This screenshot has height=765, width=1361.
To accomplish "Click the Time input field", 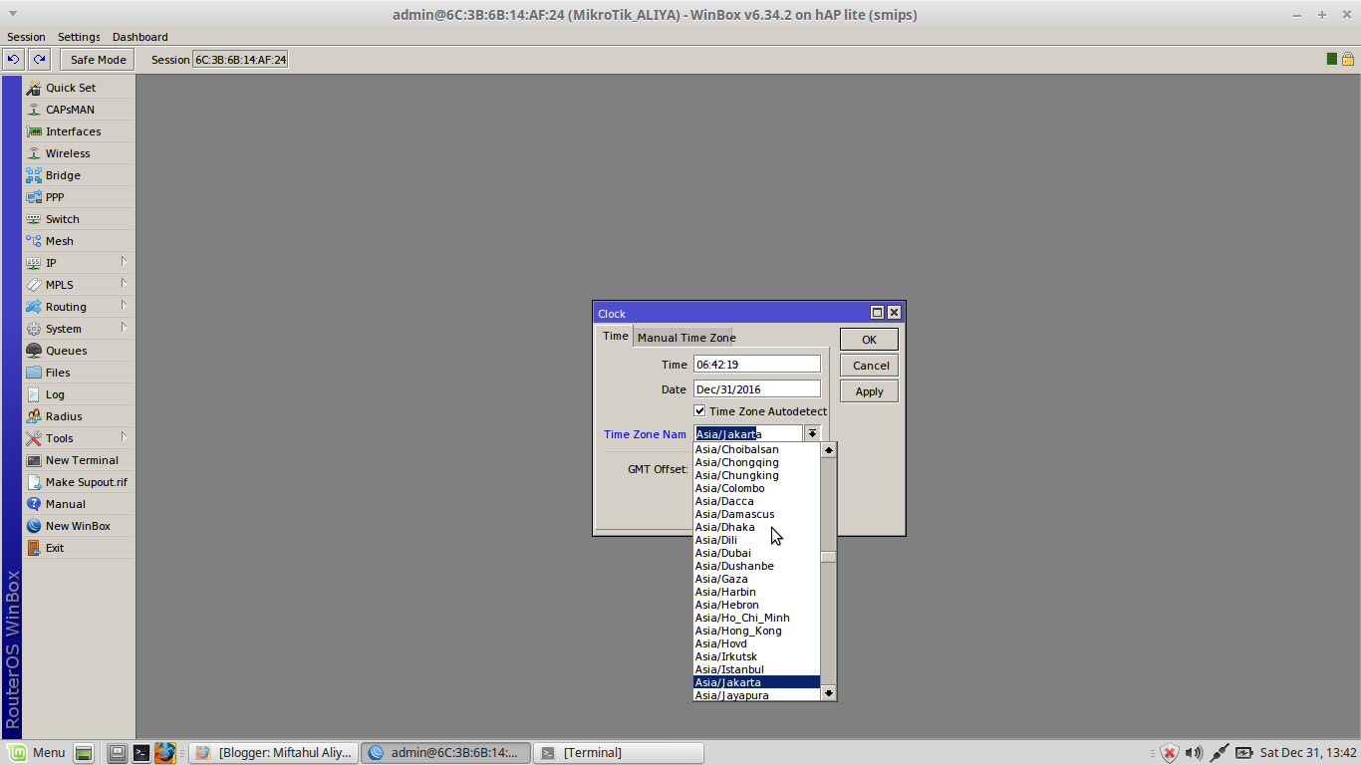I will click(x=757, y=365).
